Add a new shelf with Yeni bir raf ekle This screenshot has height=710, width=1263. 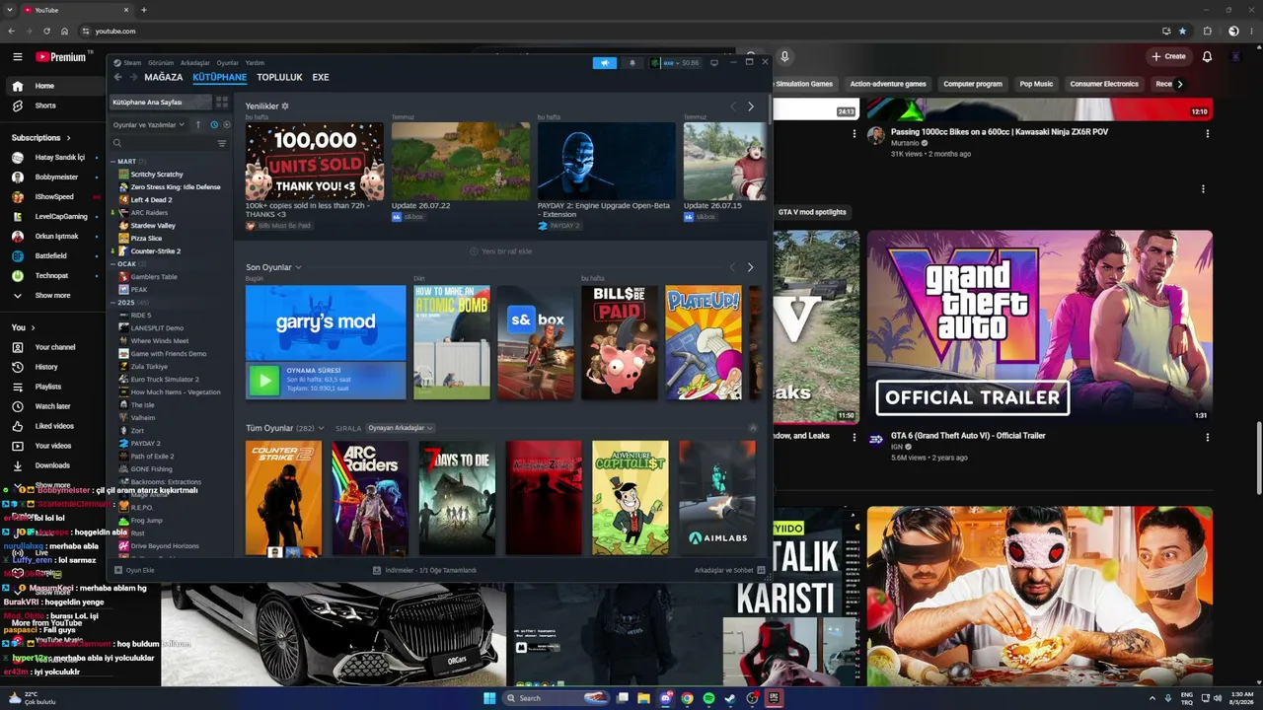(501, 251)
